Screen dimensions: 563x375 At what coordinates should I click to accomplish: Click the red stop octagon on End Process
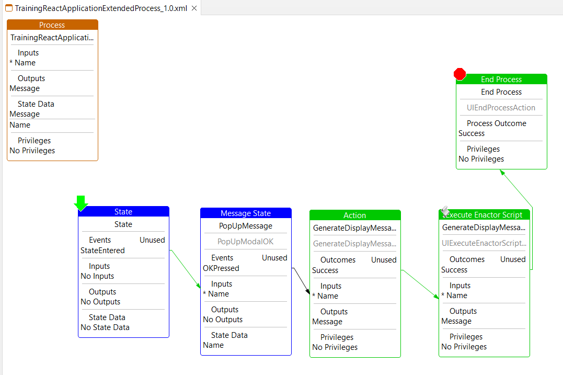pos(459,74)
